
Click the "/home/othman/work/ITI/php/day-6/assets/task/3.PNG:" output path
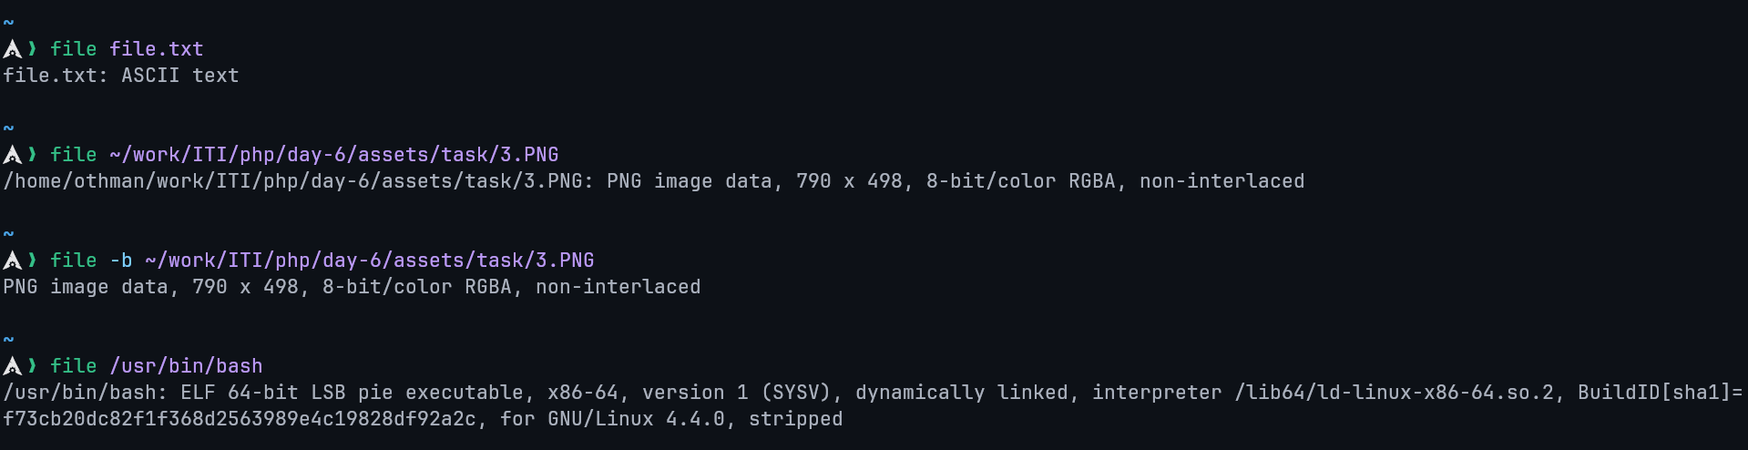[298, 181]
